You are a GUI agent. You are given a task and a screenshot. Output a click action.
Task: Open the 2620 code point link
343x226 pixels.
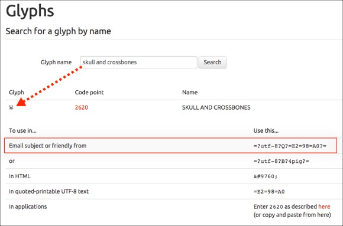coord(82,107)
